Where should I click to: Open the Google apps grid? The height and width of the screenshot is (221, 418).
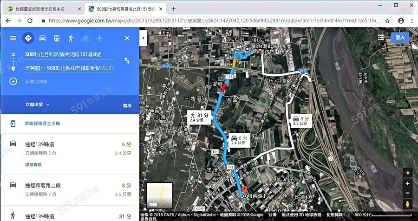tap(381, 38)
